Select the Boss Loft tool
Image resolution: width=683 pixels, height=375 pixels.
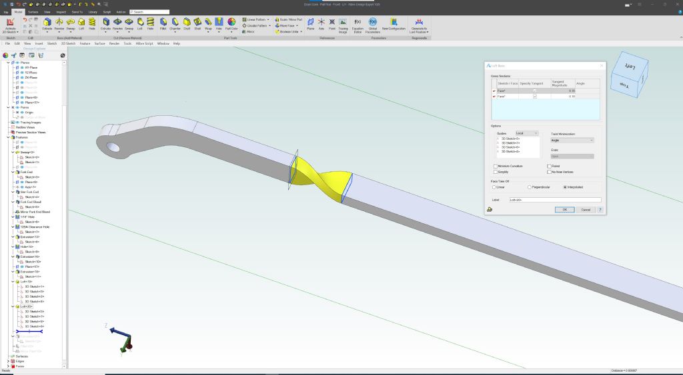click(81, 24)
